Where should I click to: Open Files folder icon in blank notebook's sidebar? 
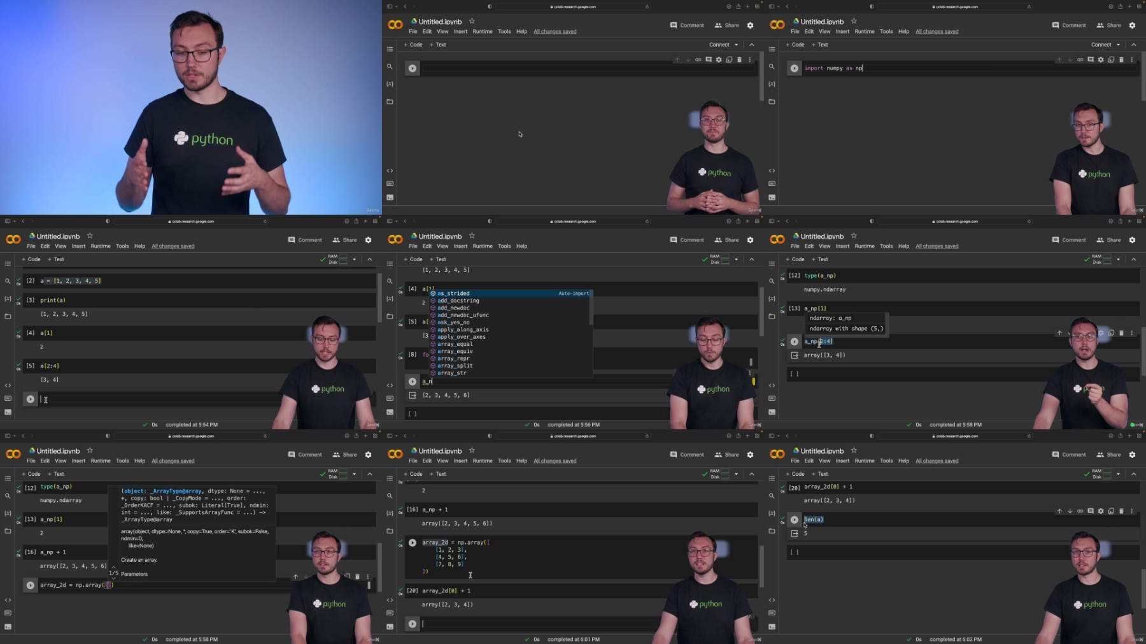(x=390, y=101)
